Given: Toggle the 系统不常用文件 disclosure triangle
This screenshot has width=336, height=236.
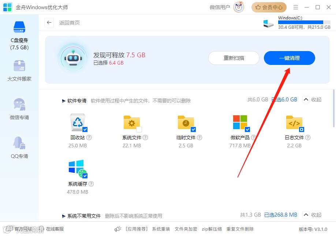Looking at the screenshot, I should (64, 216).
